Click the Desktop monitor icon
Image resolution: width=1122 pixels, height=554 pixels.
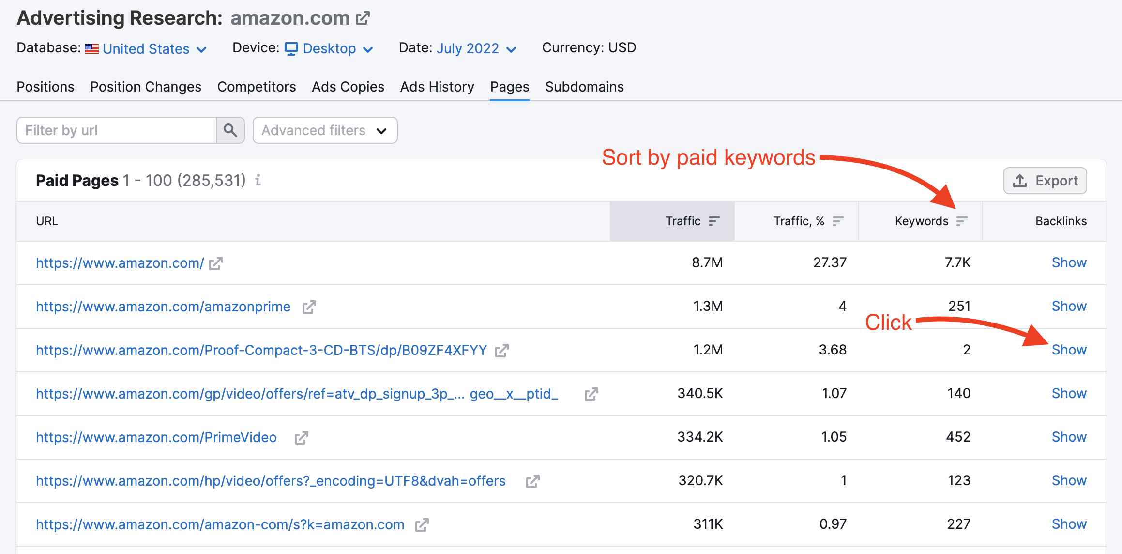click(x=291, y=49)
